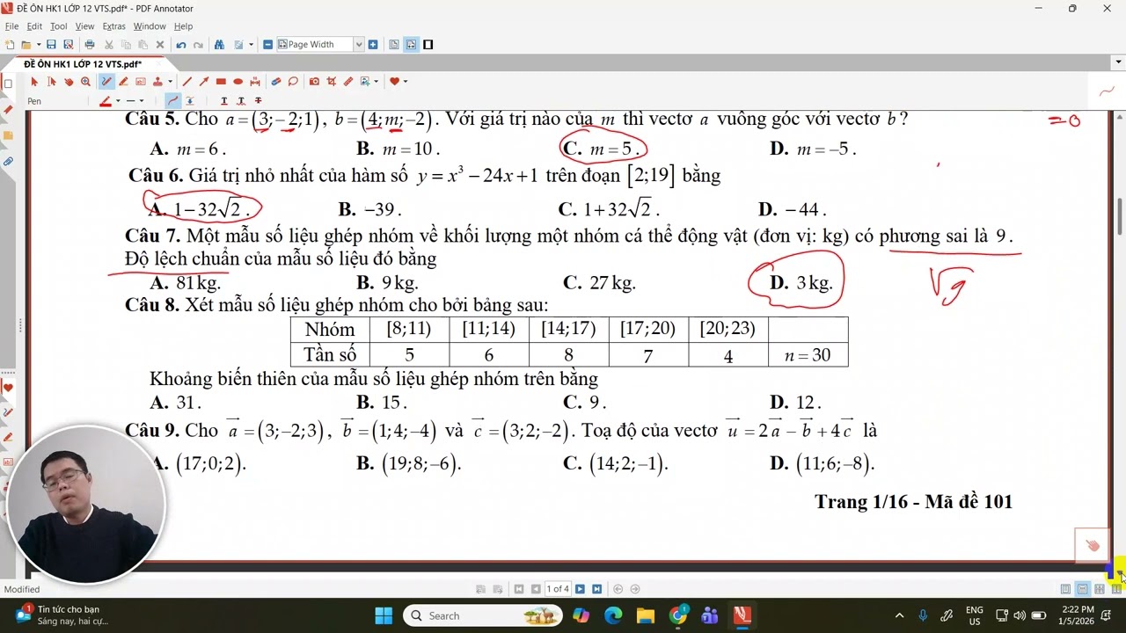
Task: Open Microsoft Edge from taskbar
Action: point(613,615)
